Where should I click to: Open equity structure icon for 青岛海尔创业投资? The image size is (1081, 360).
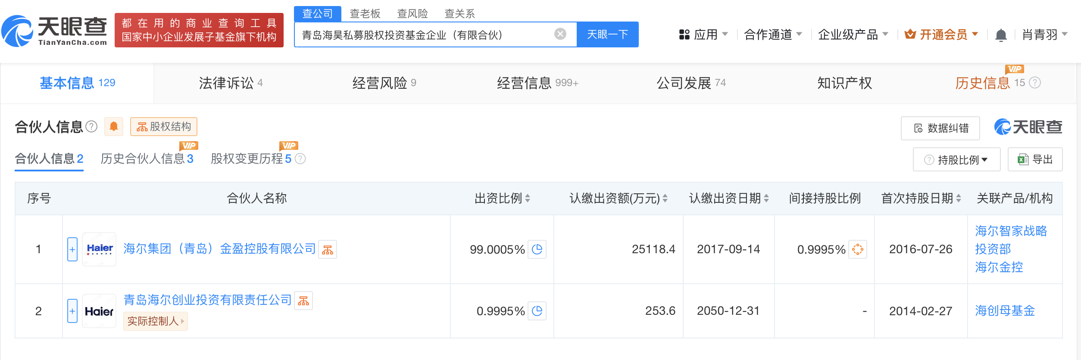tap(303, 301)
